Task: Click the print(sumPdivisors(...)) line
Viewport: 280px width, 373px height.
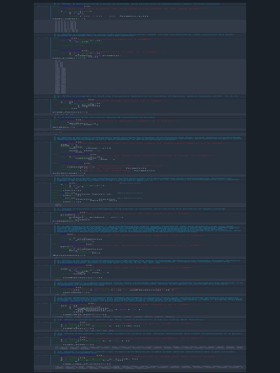Action: (x=77, y=278)
